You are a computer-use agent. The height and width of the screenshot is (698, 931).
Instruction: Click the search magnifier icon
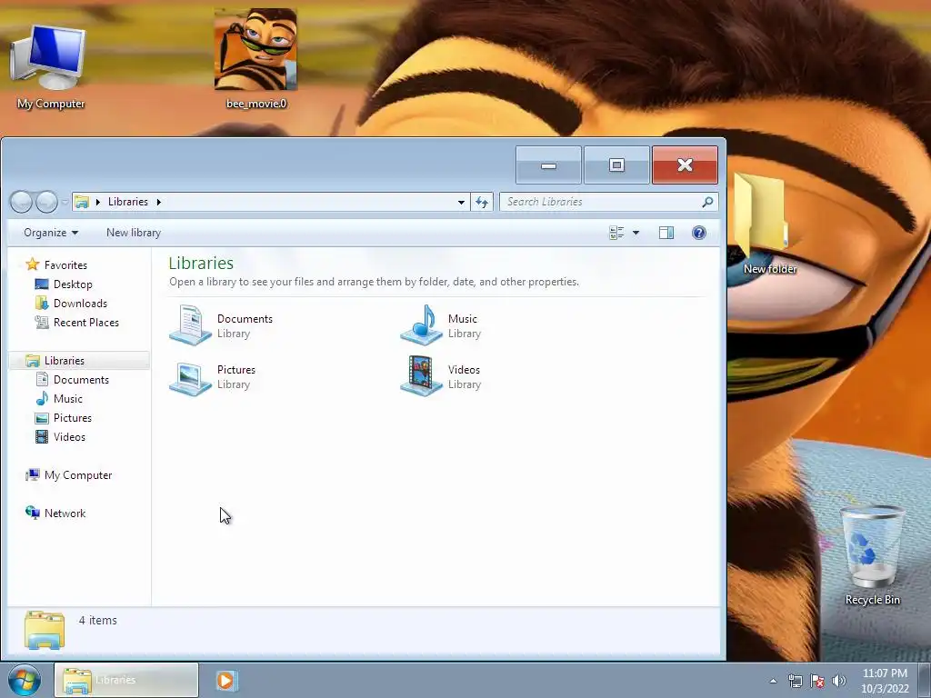pyautogui.click(x=707, y=202)
